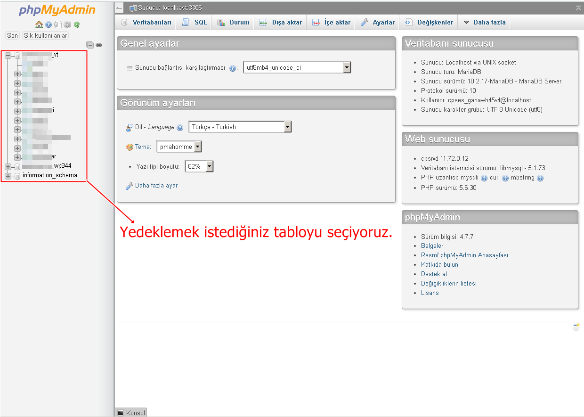The width and height of the screenshot is (584, 417).
Task: Collapse all tree nodes with minus icon
Action: pyautogui.click(x=90, y=45)
